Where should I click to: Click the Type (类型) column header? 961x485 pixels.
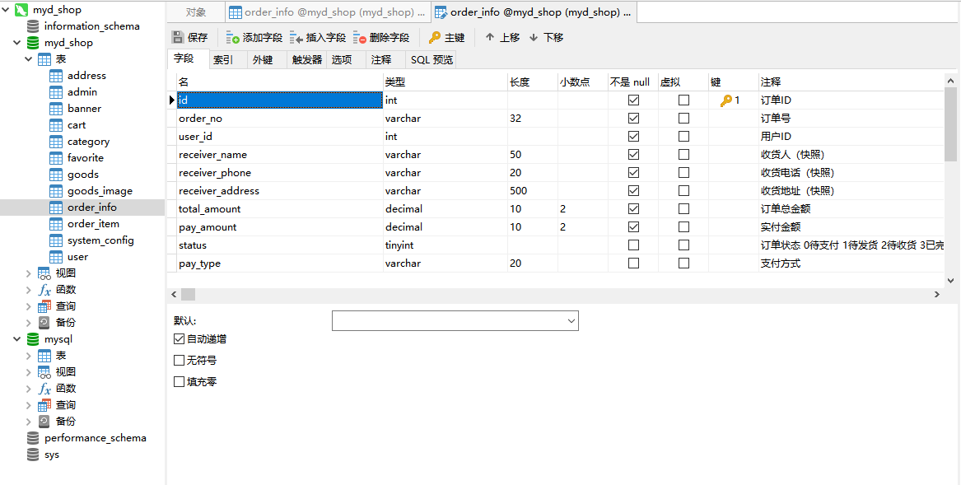(445, 82)
